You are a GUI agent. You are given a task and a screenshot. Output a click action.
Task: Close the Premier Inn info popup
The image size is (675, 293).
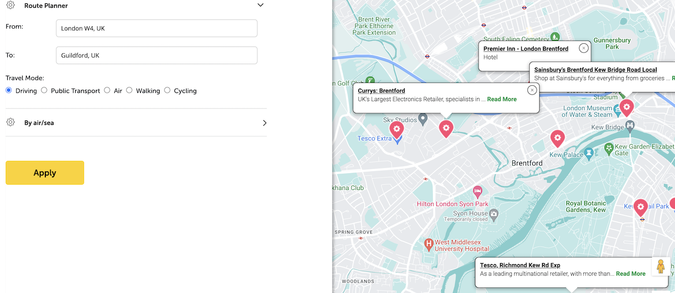pyautogui.click(x=583, y=48)
